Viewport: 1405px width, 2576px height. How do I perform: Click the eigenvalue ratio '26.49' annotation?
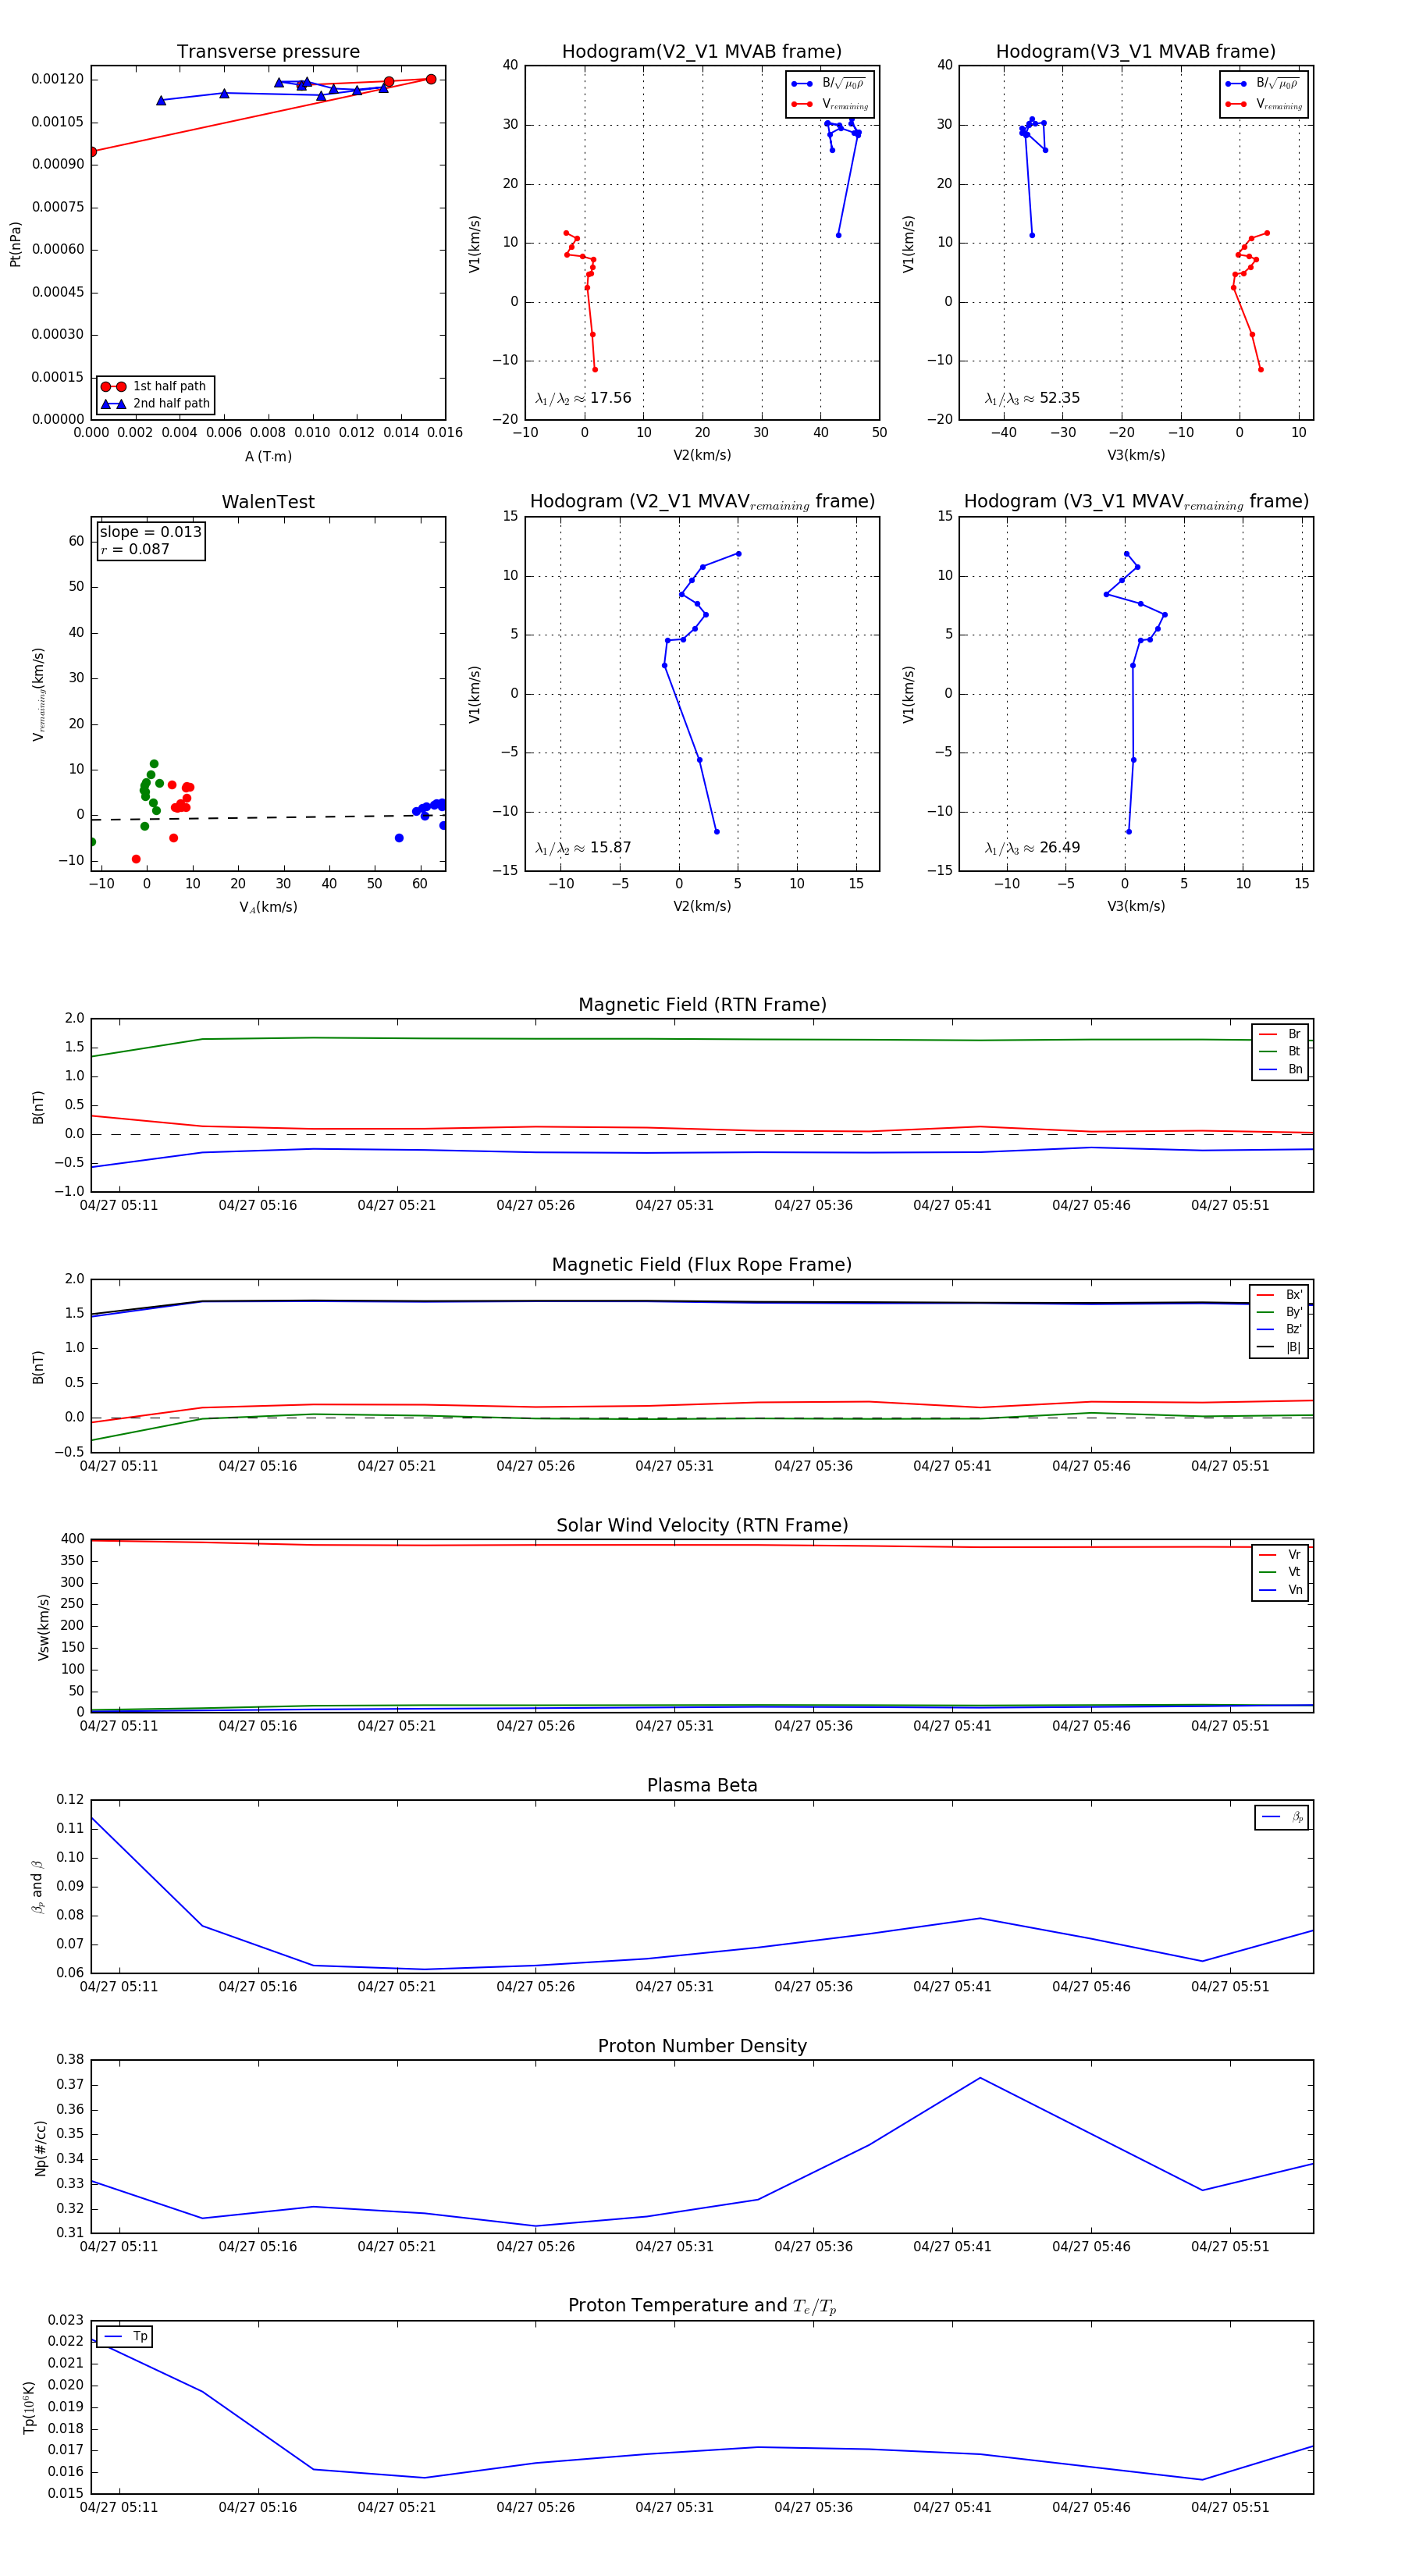[1032, 848]
